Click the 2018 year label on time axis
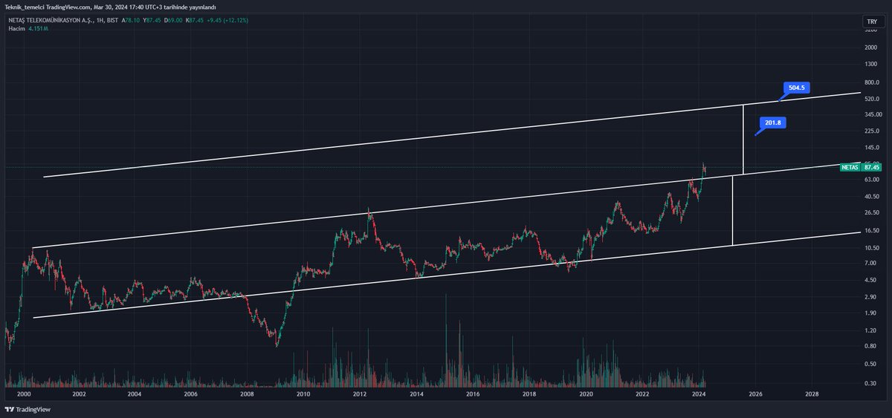The image size is (892, 418). pyautogui.click(x=529, y=394)
